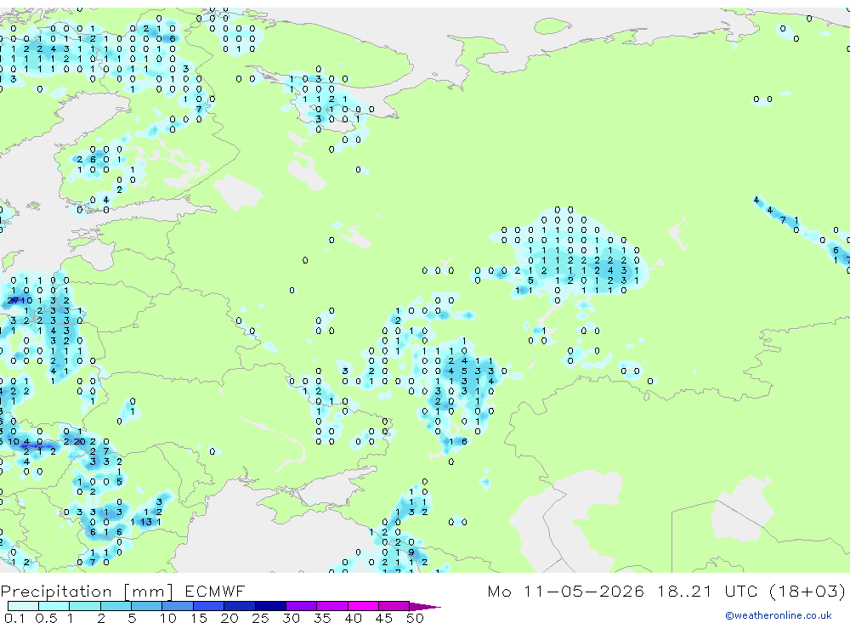This screenshot has width=850, height=623.
Task: Select the 30–35 mm purple legend swatch
Action: (302, 606)
